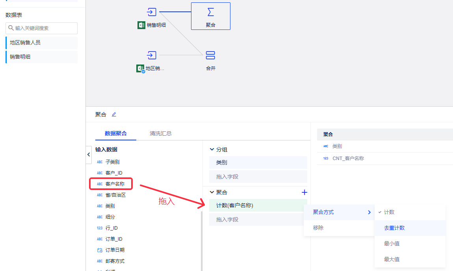Screen dimensions: 453x271
Task: Click the plus icon to add aggregation
Action: [304, 192]
